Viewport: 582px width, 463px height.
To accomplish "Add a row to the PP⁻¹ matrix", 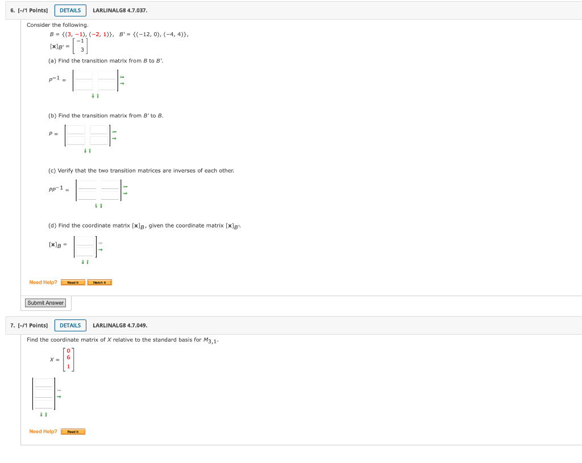I will 96,206.
